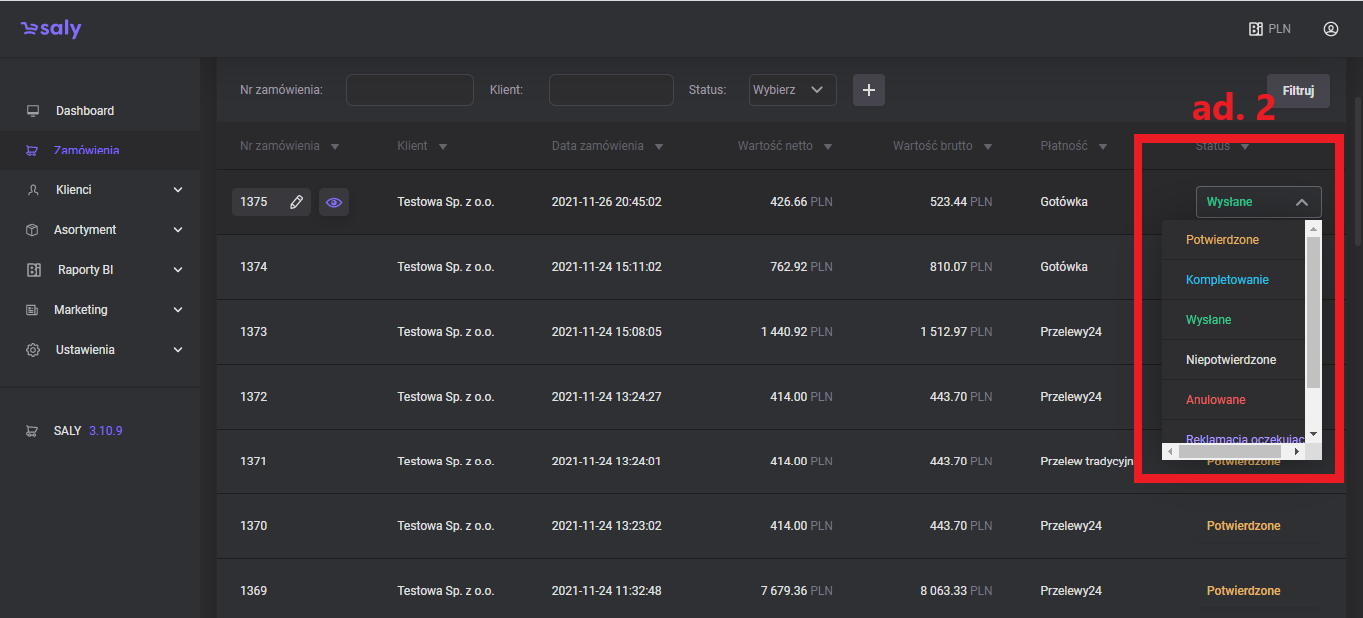Click the PLN currency icon in header
Viewport: 1363px width, 618px height.
pos(1256,29)
